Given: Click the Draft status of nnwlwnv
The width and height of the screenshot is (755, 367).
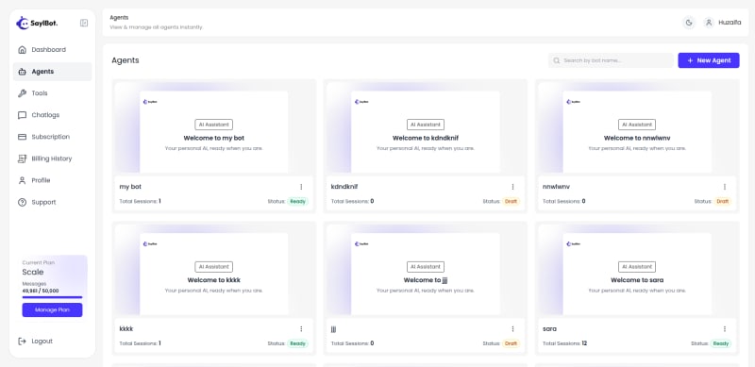Looking at the screenshot, I should click(723, 201).
